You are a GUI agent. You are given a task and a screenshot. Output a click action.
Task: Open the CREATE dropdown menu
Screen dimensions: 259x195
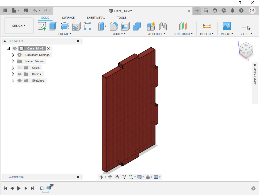pos(65,34)
